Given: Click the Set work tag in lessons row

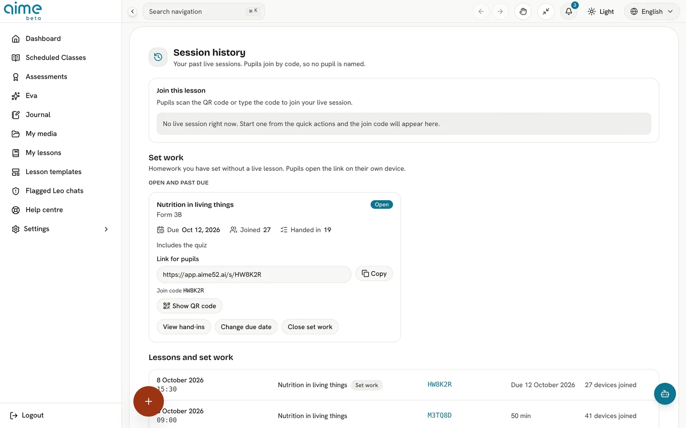Looking at the screenshot, I should [367, 385].
